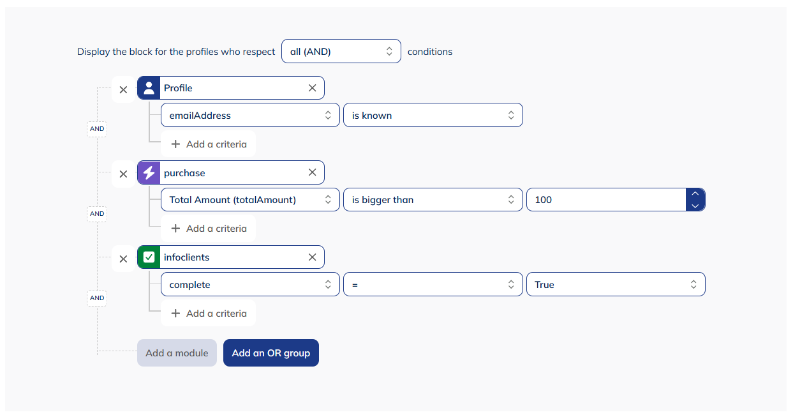Open the all (AND) conditions dropdown
The height and width of the screenshot is (417, 793).
pyautogui.click(x=341, y=51)
